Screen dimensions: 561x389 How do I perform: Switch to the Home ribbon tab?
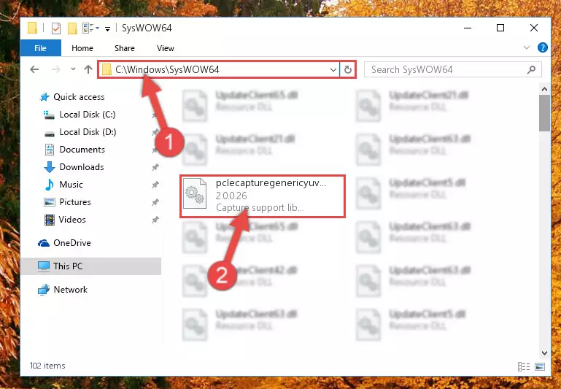[x=82, y=48]
